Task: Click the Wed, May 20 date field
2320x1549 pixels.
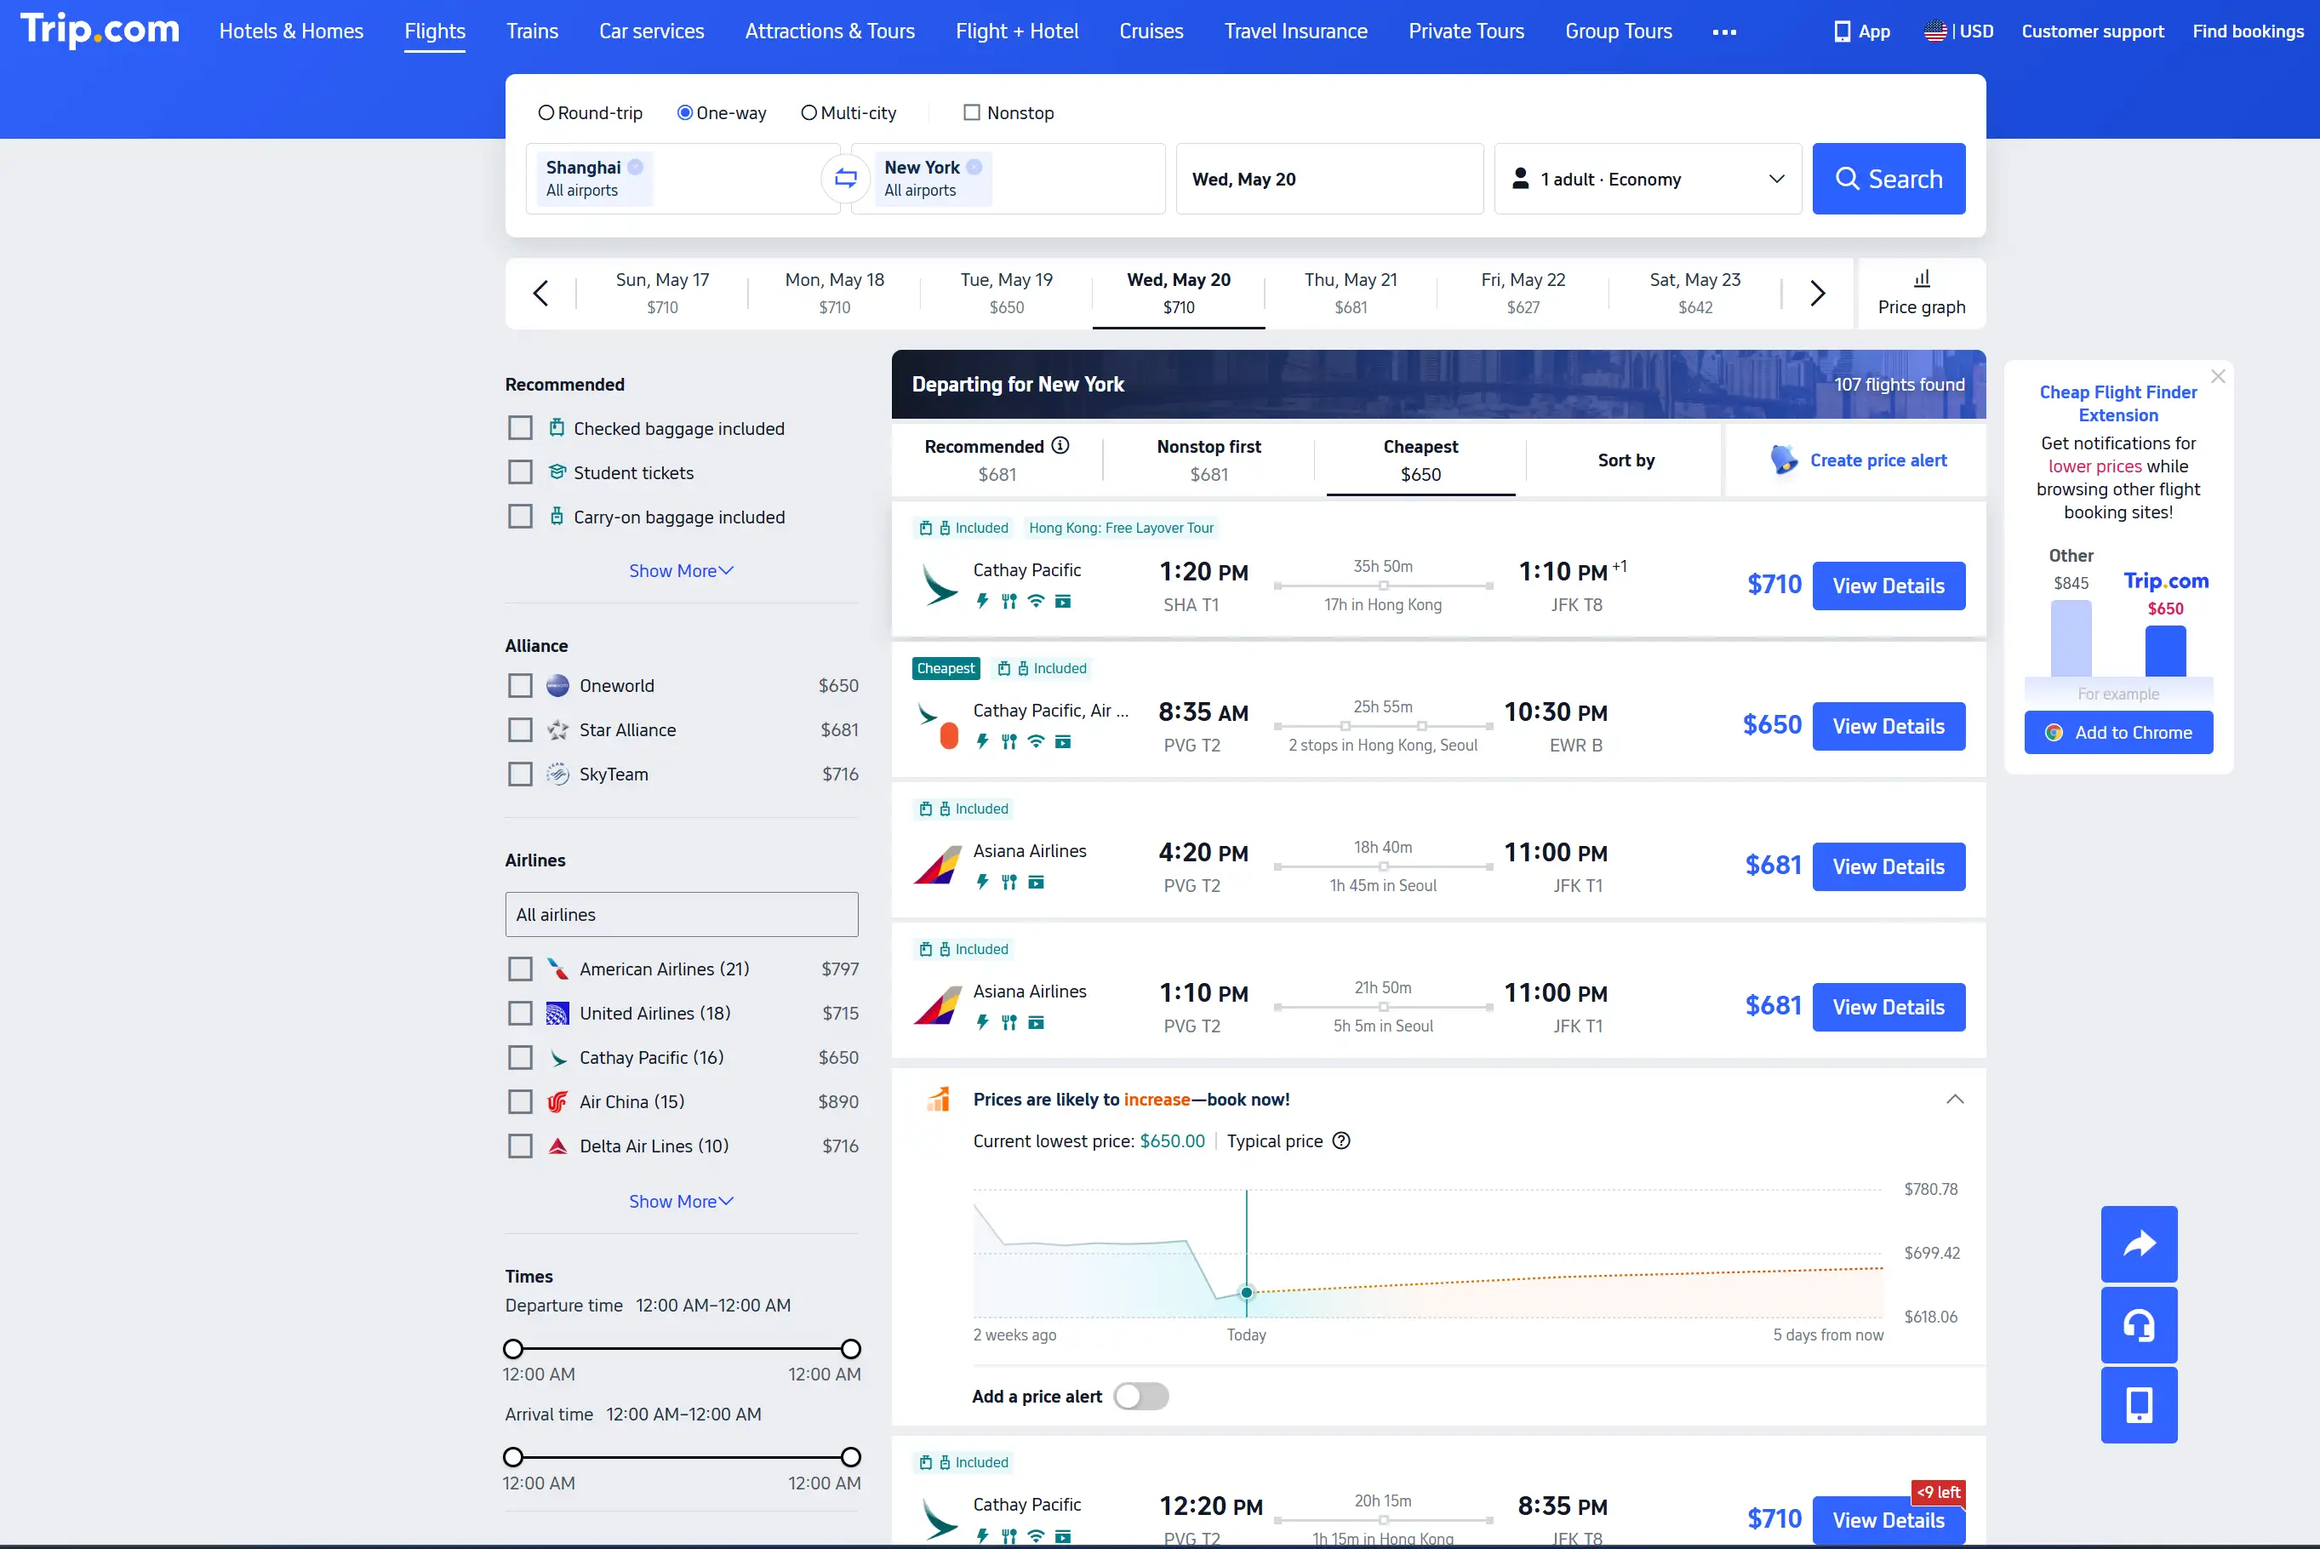Action: (1329, 179)
